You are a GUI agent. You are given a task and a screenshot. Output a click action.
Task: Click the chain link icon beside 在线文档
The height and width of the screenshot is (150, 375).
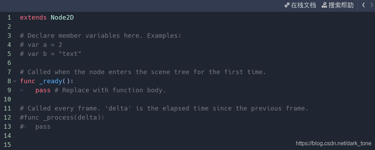pyautogui.click(x=287, y=5)
